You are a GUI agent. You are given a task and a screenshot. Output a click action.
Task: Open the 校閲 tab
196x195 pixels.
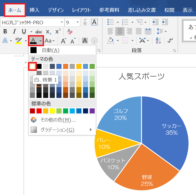(x=169, y=10)
